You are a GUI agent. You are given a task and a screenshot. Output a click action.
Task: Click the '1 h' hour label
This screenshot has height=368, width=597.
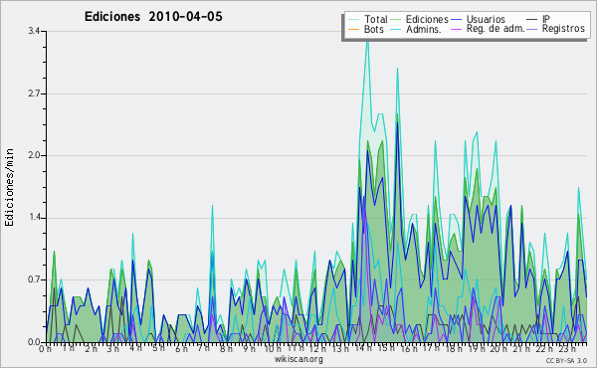68,348
